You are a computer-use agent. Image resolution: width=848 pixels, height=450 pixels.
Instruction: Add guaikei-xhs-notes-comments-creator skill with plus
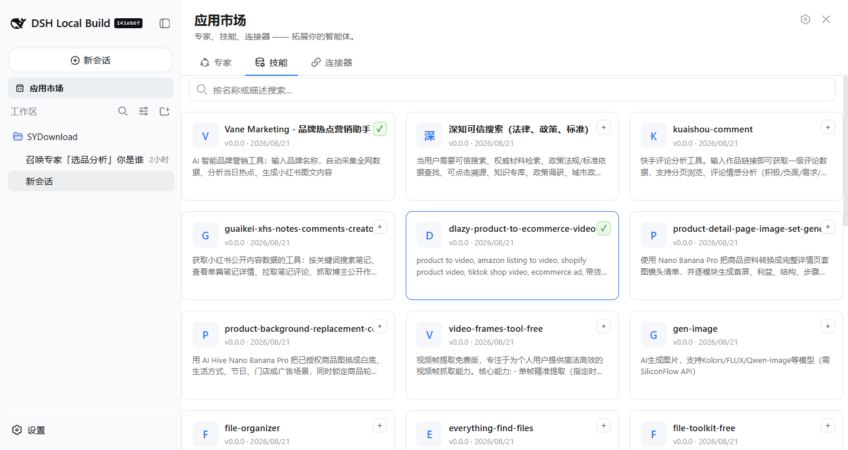pos(380,226)
